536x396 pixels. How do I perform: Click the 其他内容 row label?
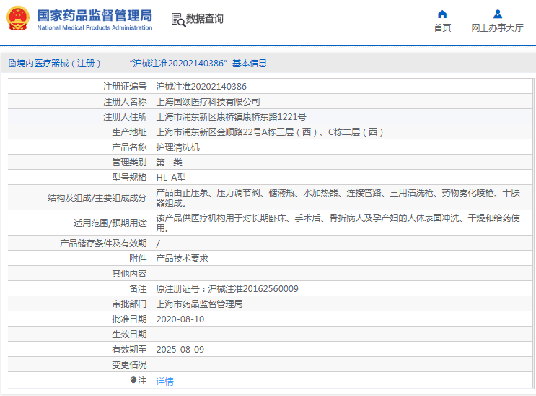(x=129, y=273)
